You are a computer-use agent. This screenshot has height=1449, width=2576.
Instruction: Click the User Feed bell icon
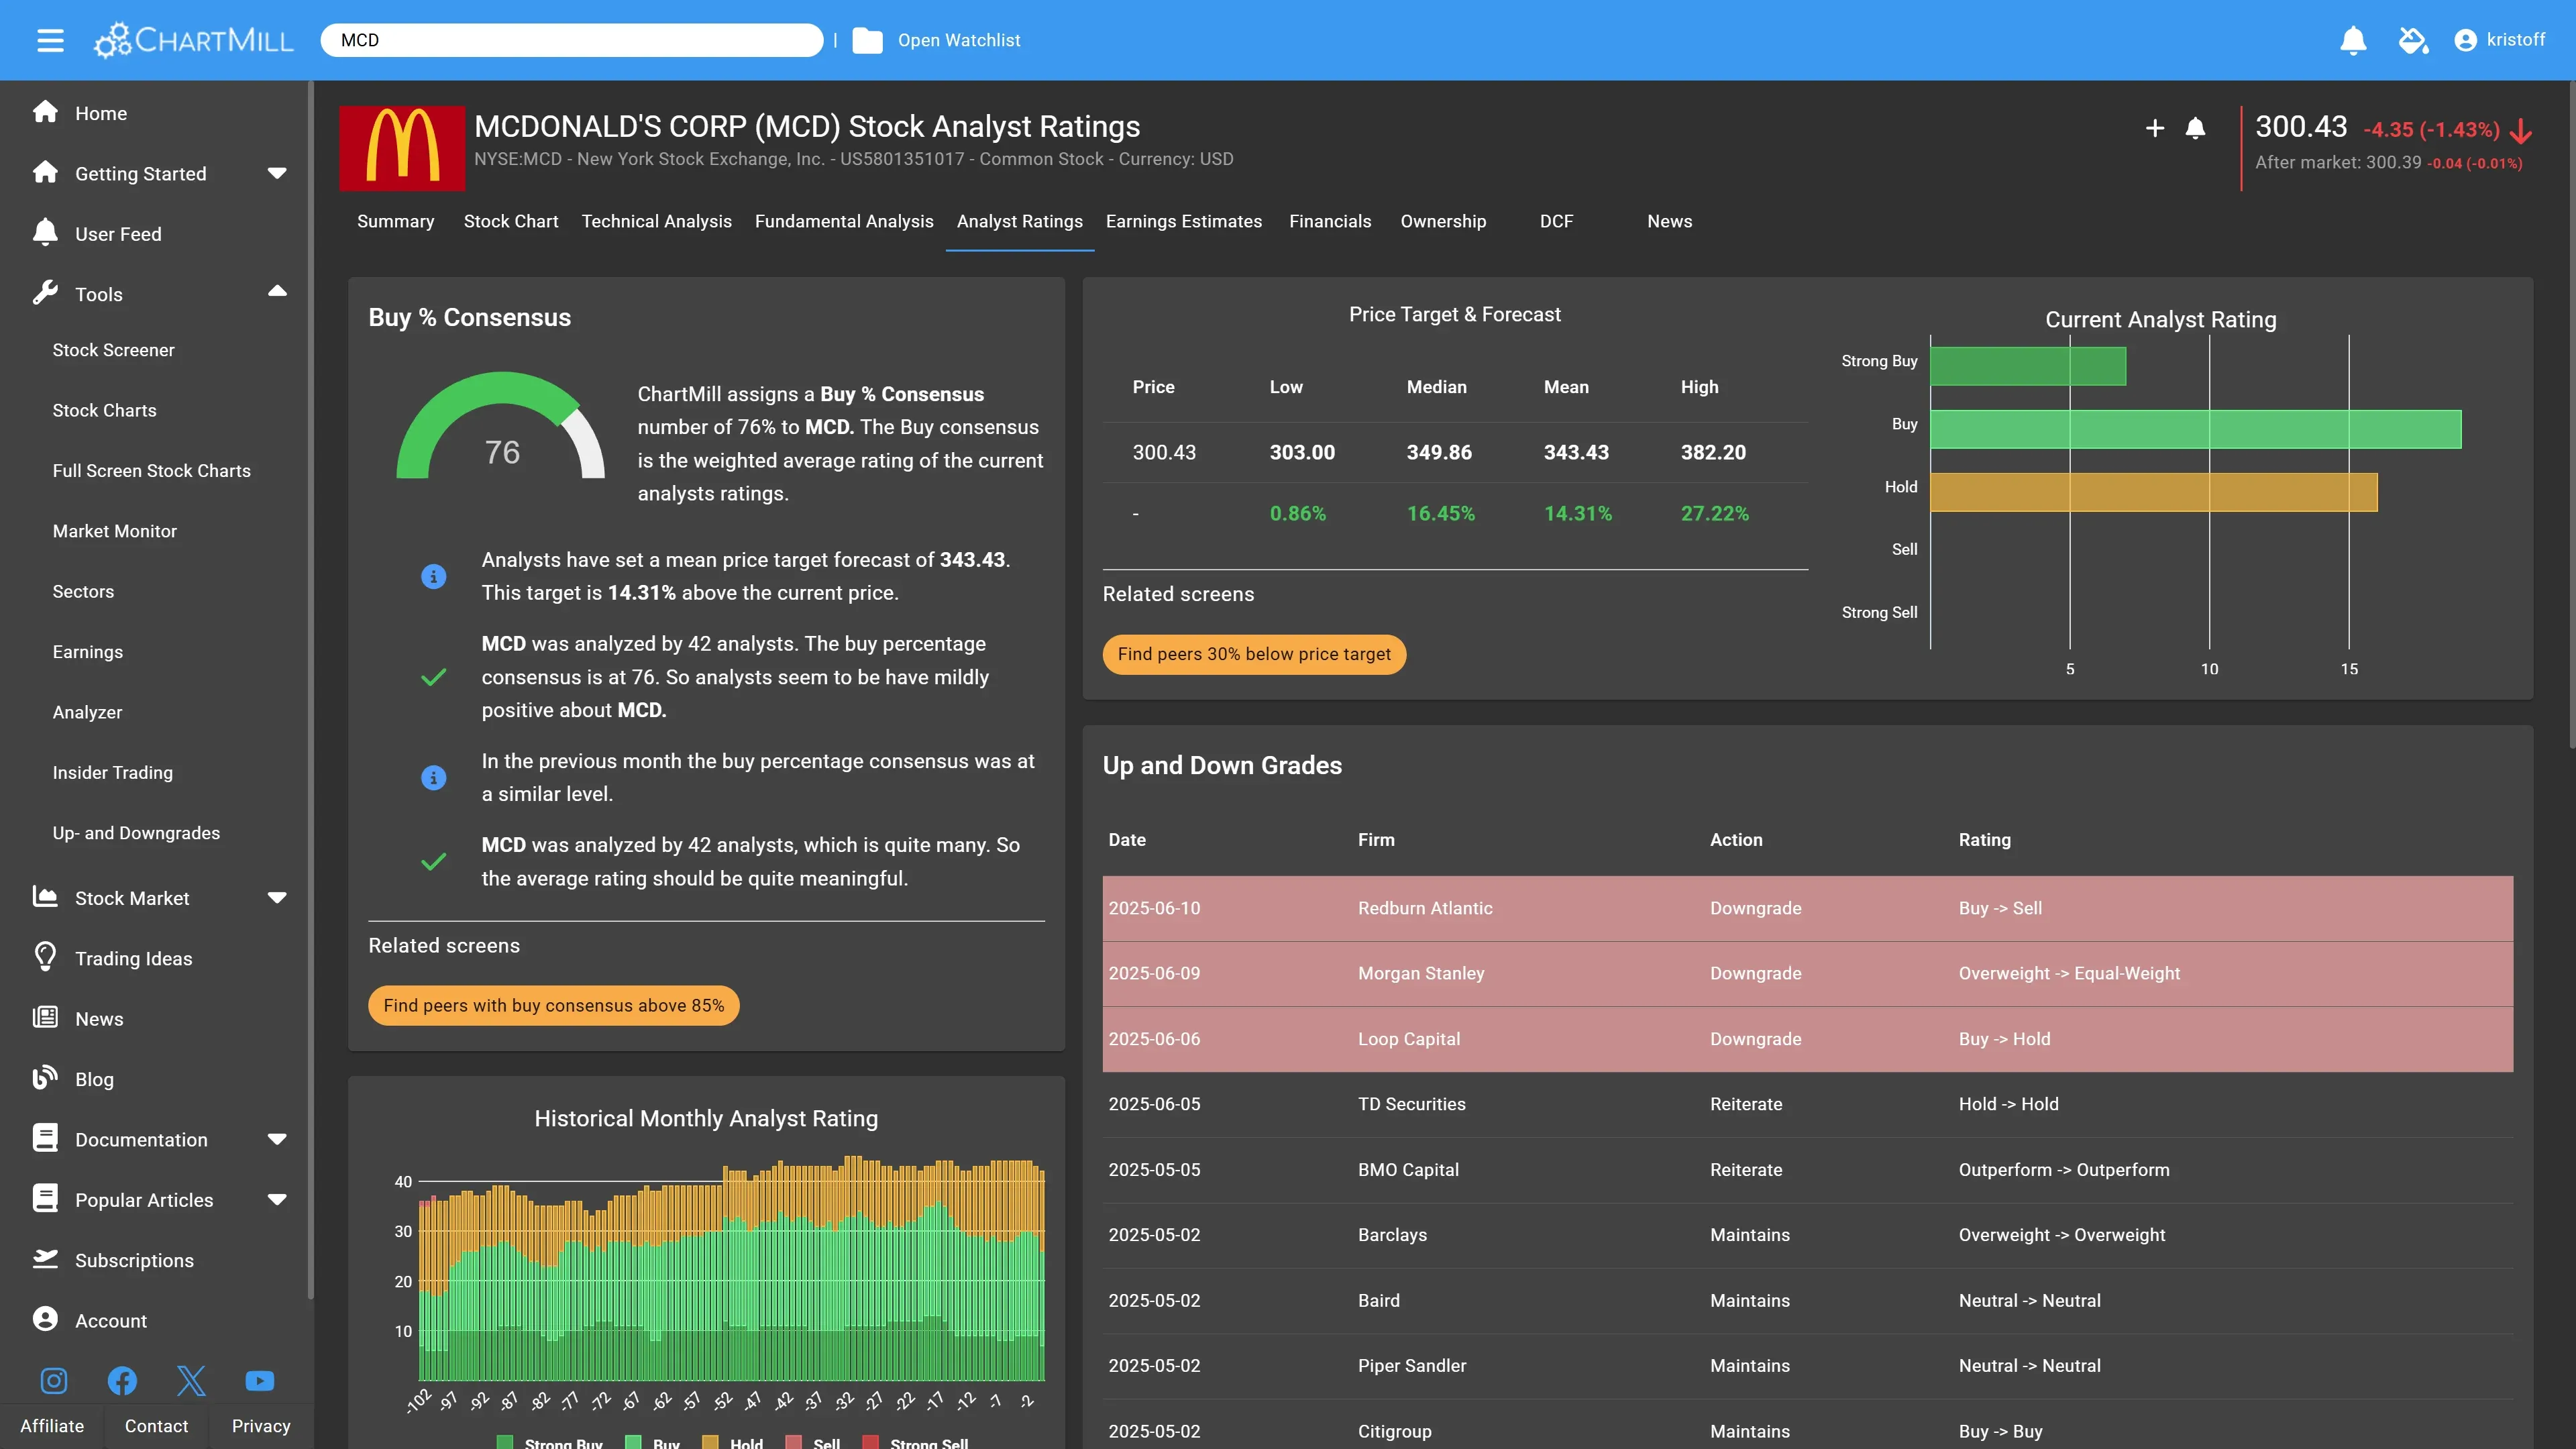[45, 233]
